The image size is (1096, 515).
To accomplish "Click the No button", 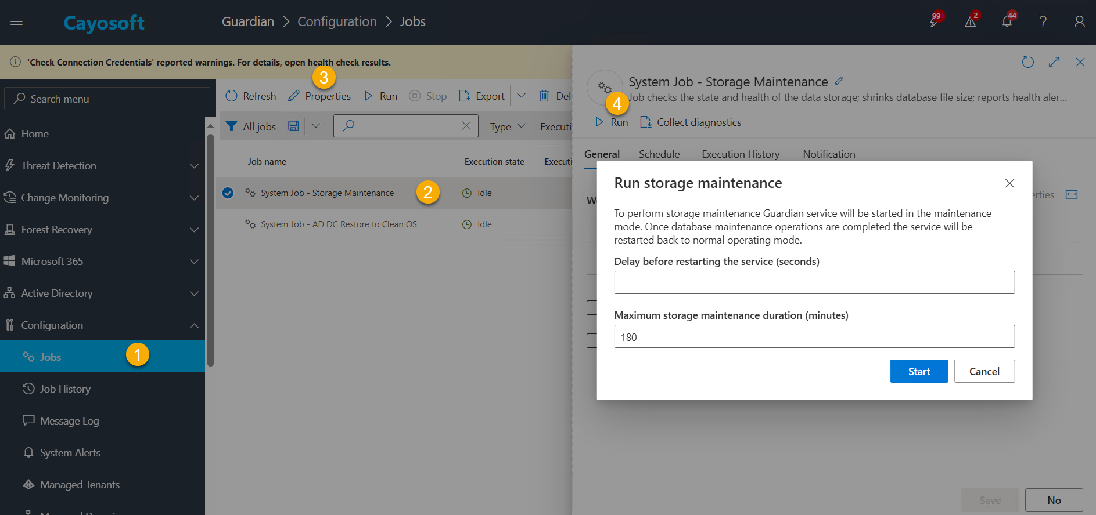I will pos(1054,500).
